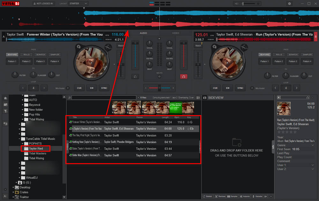Screen dimensions: 319x201
Task: Open the User 1 dropdown in info panel
Action: point(313,165)
